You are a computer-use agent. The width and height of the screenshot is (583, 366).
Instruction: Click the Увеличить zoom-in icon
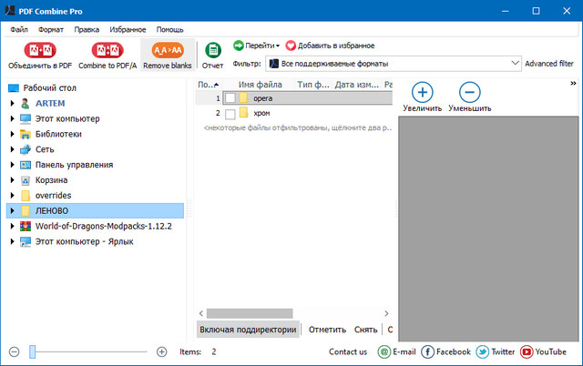click(x=422, y=92)
